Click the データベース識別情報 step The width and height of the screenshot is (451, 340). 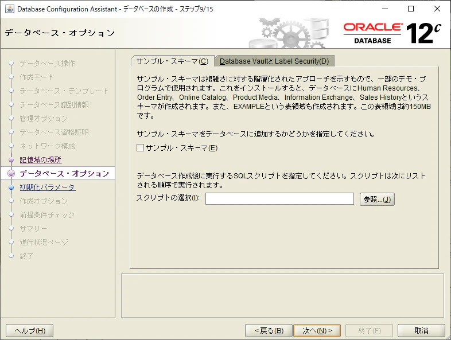(x=54, y=104)
